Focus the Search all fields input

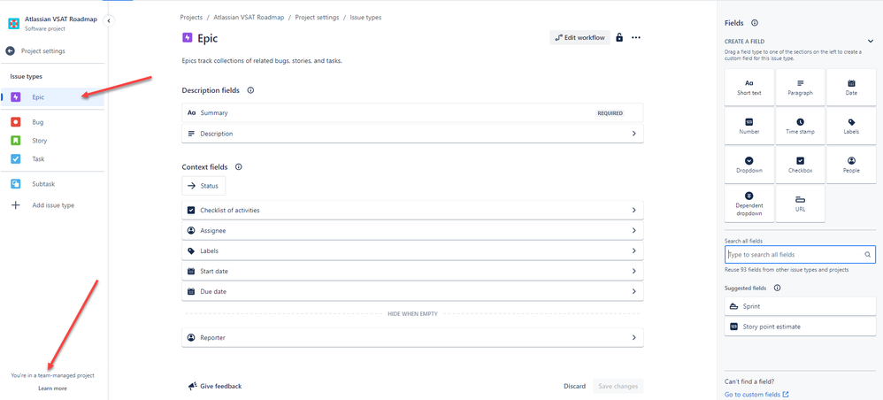coord(800,255)
